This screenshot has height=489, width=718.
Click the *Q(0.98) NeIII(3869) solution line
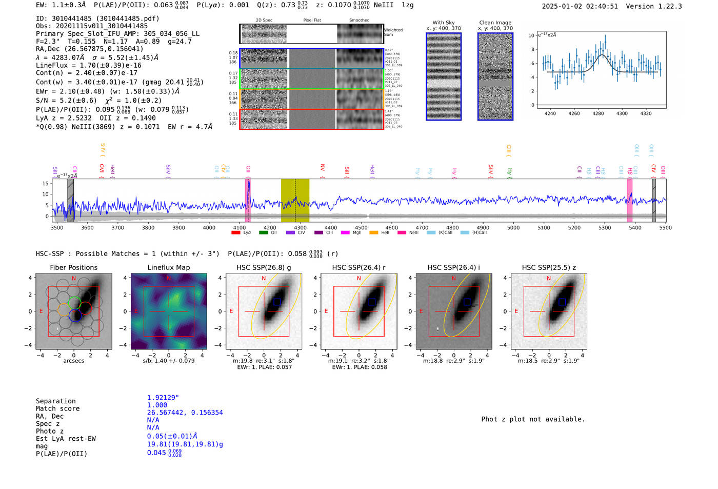tap(124, 126)
